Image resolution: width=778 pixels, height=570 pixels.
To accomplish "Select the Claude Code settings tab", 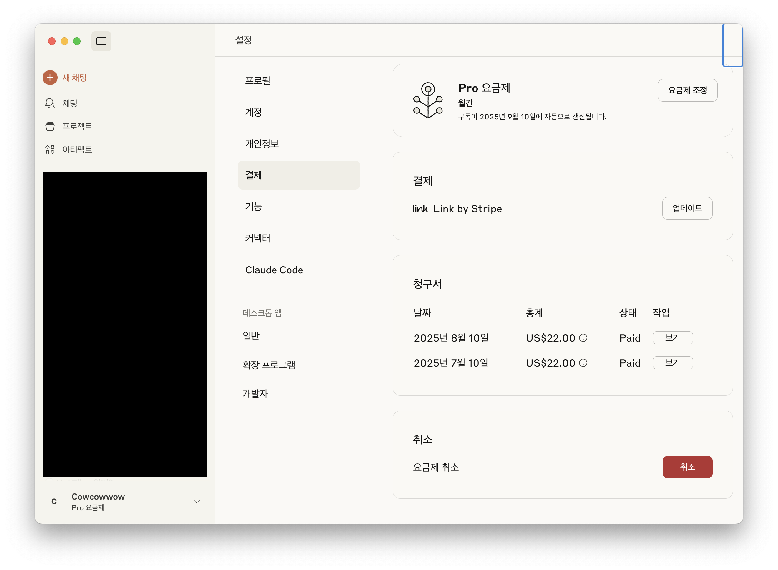I will click(x=274, y=270).
